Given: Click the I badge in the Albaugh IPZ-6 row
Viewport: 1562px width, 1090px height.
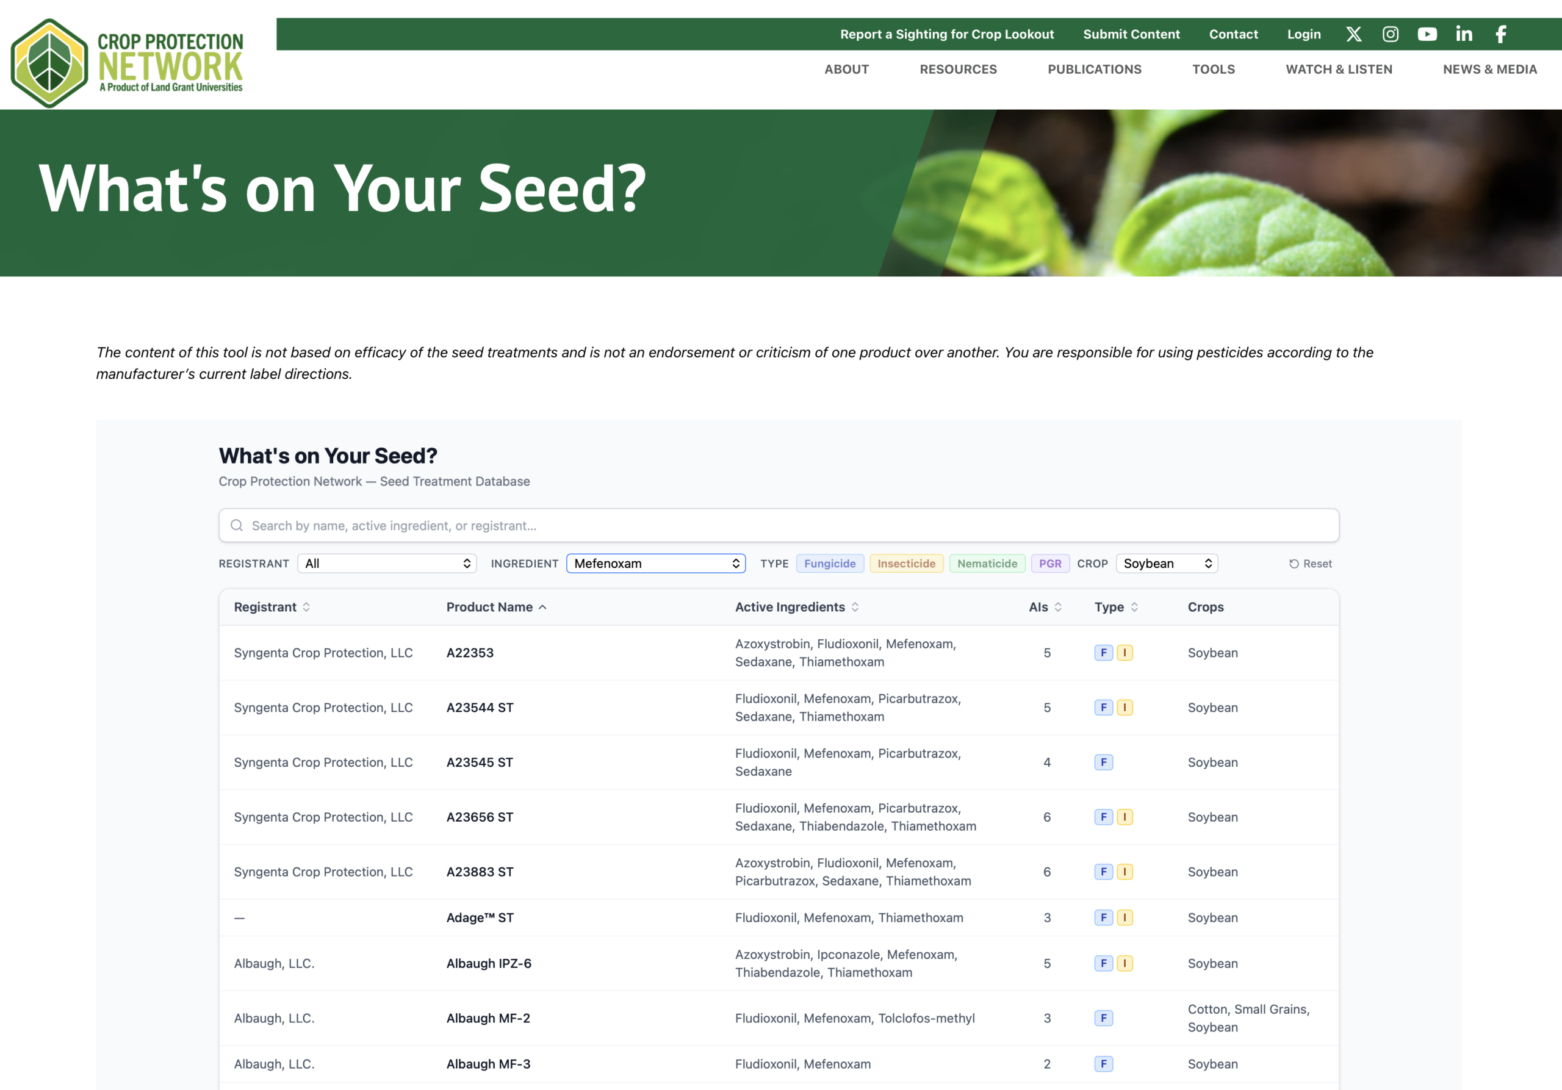Looking at the screenshot, I should point(1124,963).
